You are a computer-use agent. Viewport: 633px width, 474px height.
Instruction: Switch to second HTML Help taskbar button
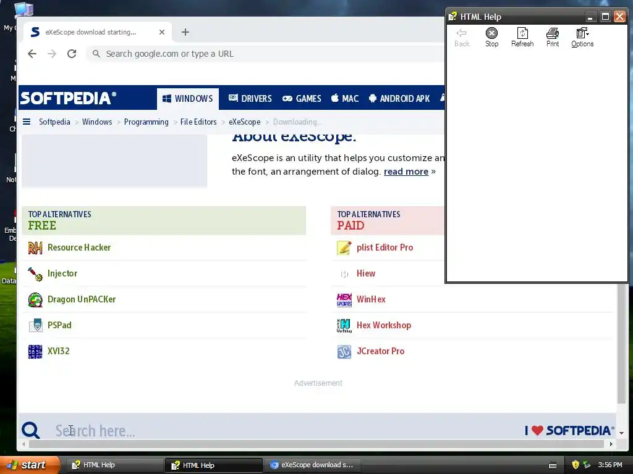(213, 465)
